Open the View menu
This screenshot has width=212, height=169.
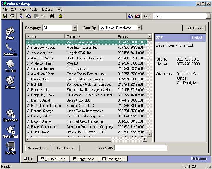click(x=23, y=9)
